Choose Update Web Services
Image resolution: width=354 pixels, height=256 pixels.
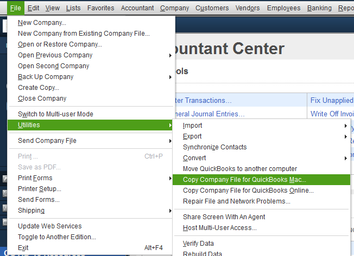[90, 226]
